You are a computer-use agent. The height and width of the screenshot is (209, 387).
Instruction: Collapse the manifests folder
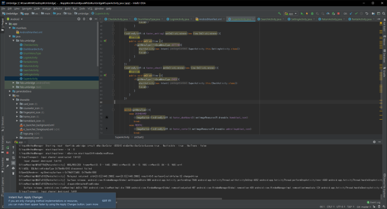[10, 28]
